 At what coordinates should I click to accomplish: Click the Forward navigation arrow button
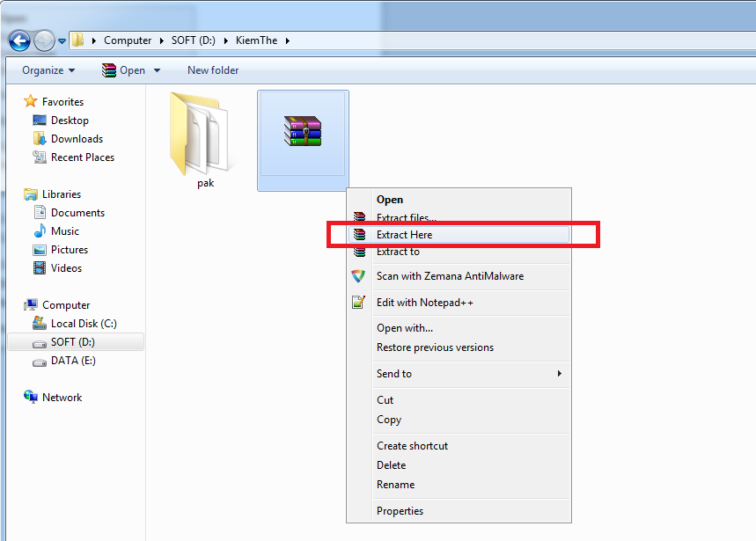click(44, 40)
